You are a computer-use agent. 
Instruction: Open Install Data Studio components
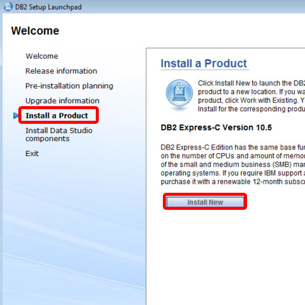[59, 134]
